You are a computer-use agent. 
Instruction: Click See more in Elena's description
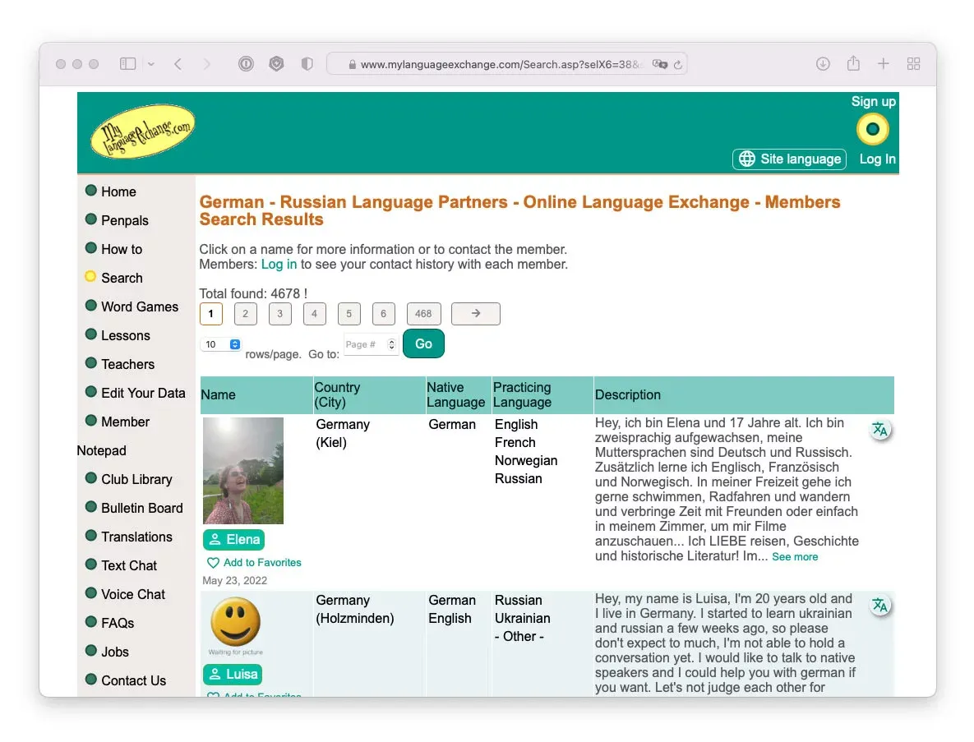tap(795, 557)
